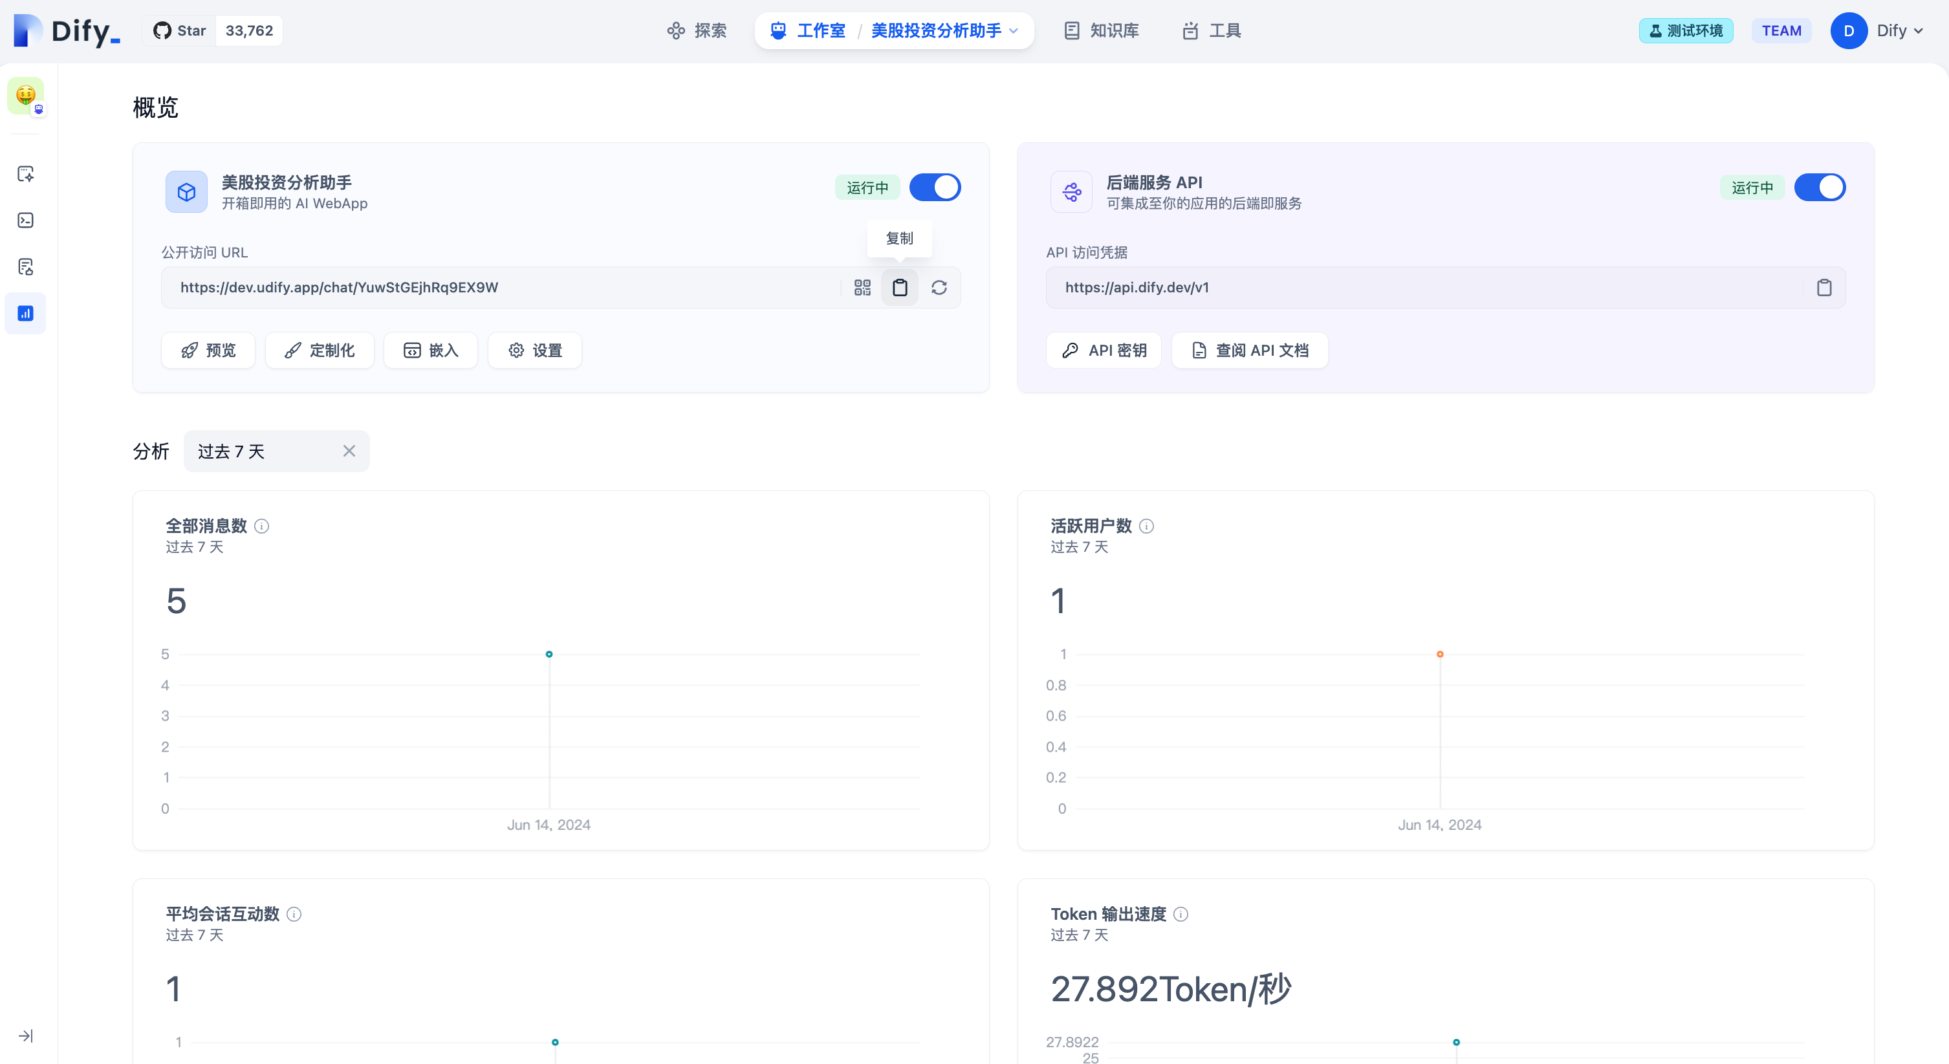The height and width of the screenshot is (1064, 1949).
Task: Show info tooltip for 全部消息数
Action: [x=262, y=526]
